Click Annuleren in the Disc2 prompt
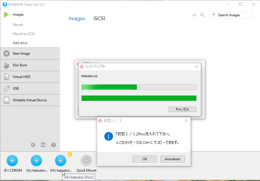The height and width of the screenshot is (181, 260). click(173, 159)
